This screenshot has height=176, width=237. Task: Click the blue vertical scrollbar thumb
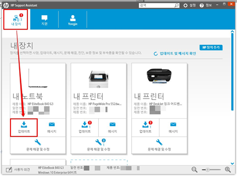(x=232, y=72)
